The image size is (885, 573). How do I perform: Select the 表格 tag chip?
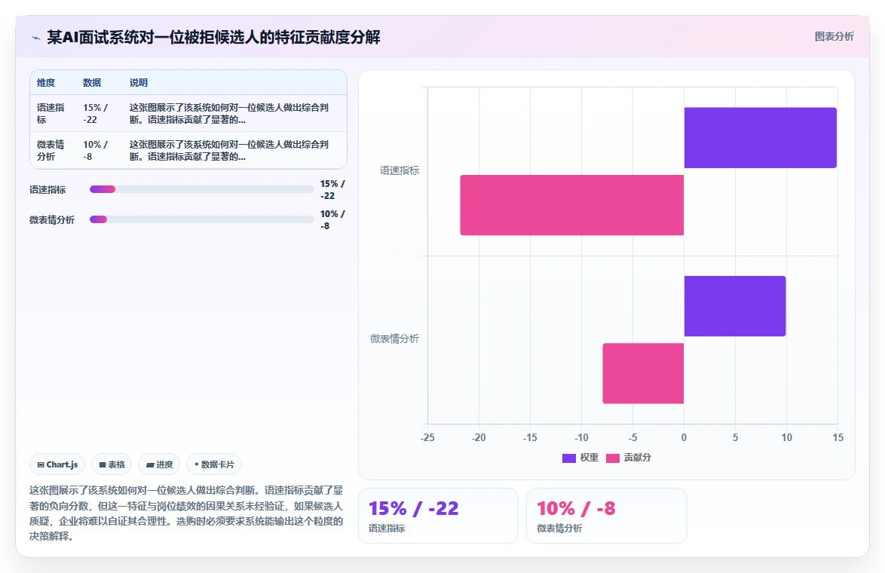click(112, 464)
